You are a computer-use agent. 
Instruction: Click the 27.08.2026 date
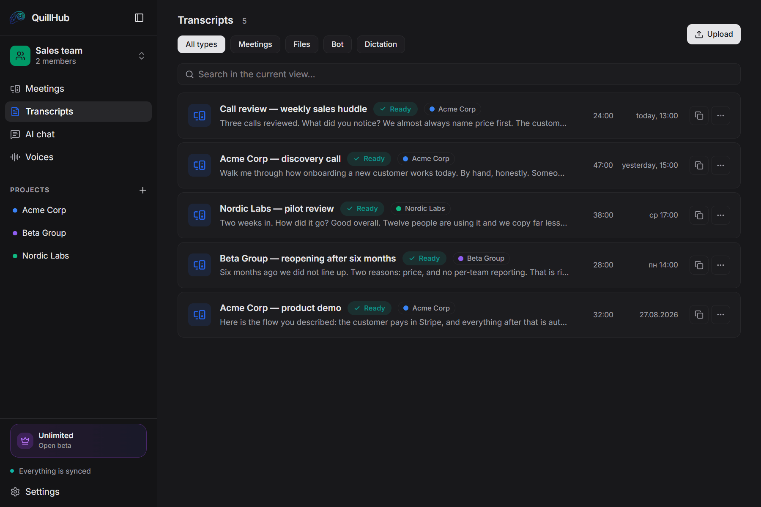pos(659,315)
